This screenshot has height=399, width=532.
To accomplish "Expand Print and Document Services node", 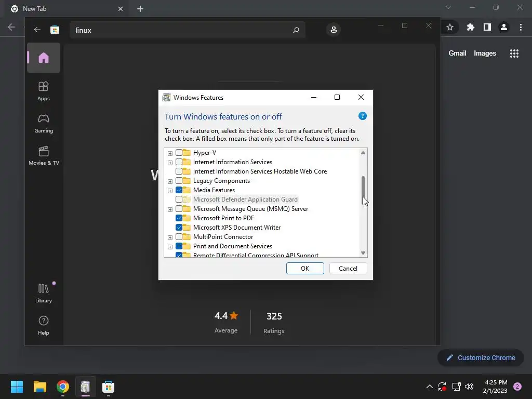I will pos(170,247).
